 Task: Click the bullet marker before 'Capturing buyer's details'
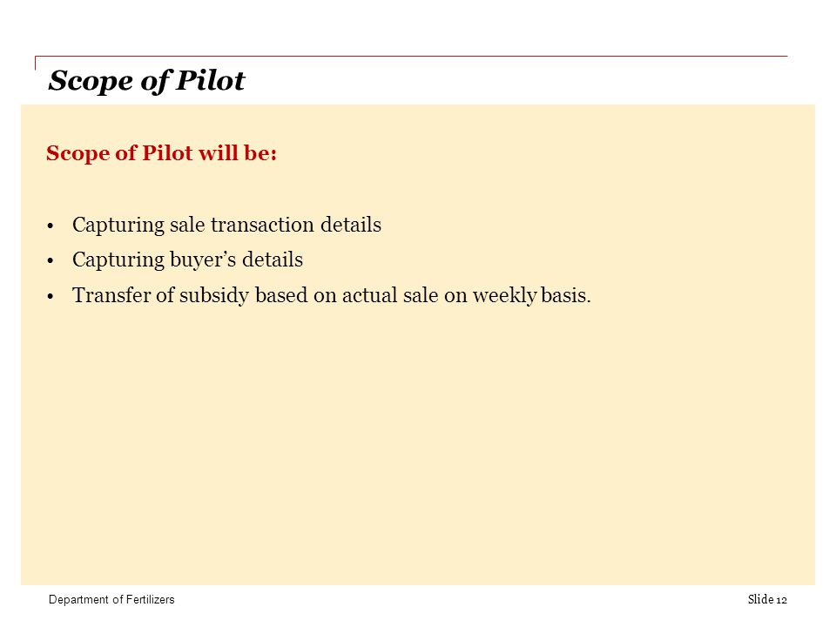51,261
